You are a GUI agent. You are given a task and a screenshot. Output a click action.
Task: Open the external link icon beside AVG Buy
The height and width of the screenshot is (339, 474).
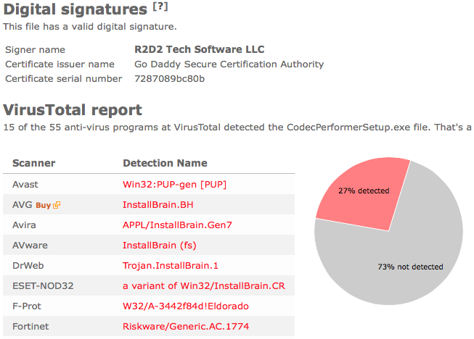[57, 205]
